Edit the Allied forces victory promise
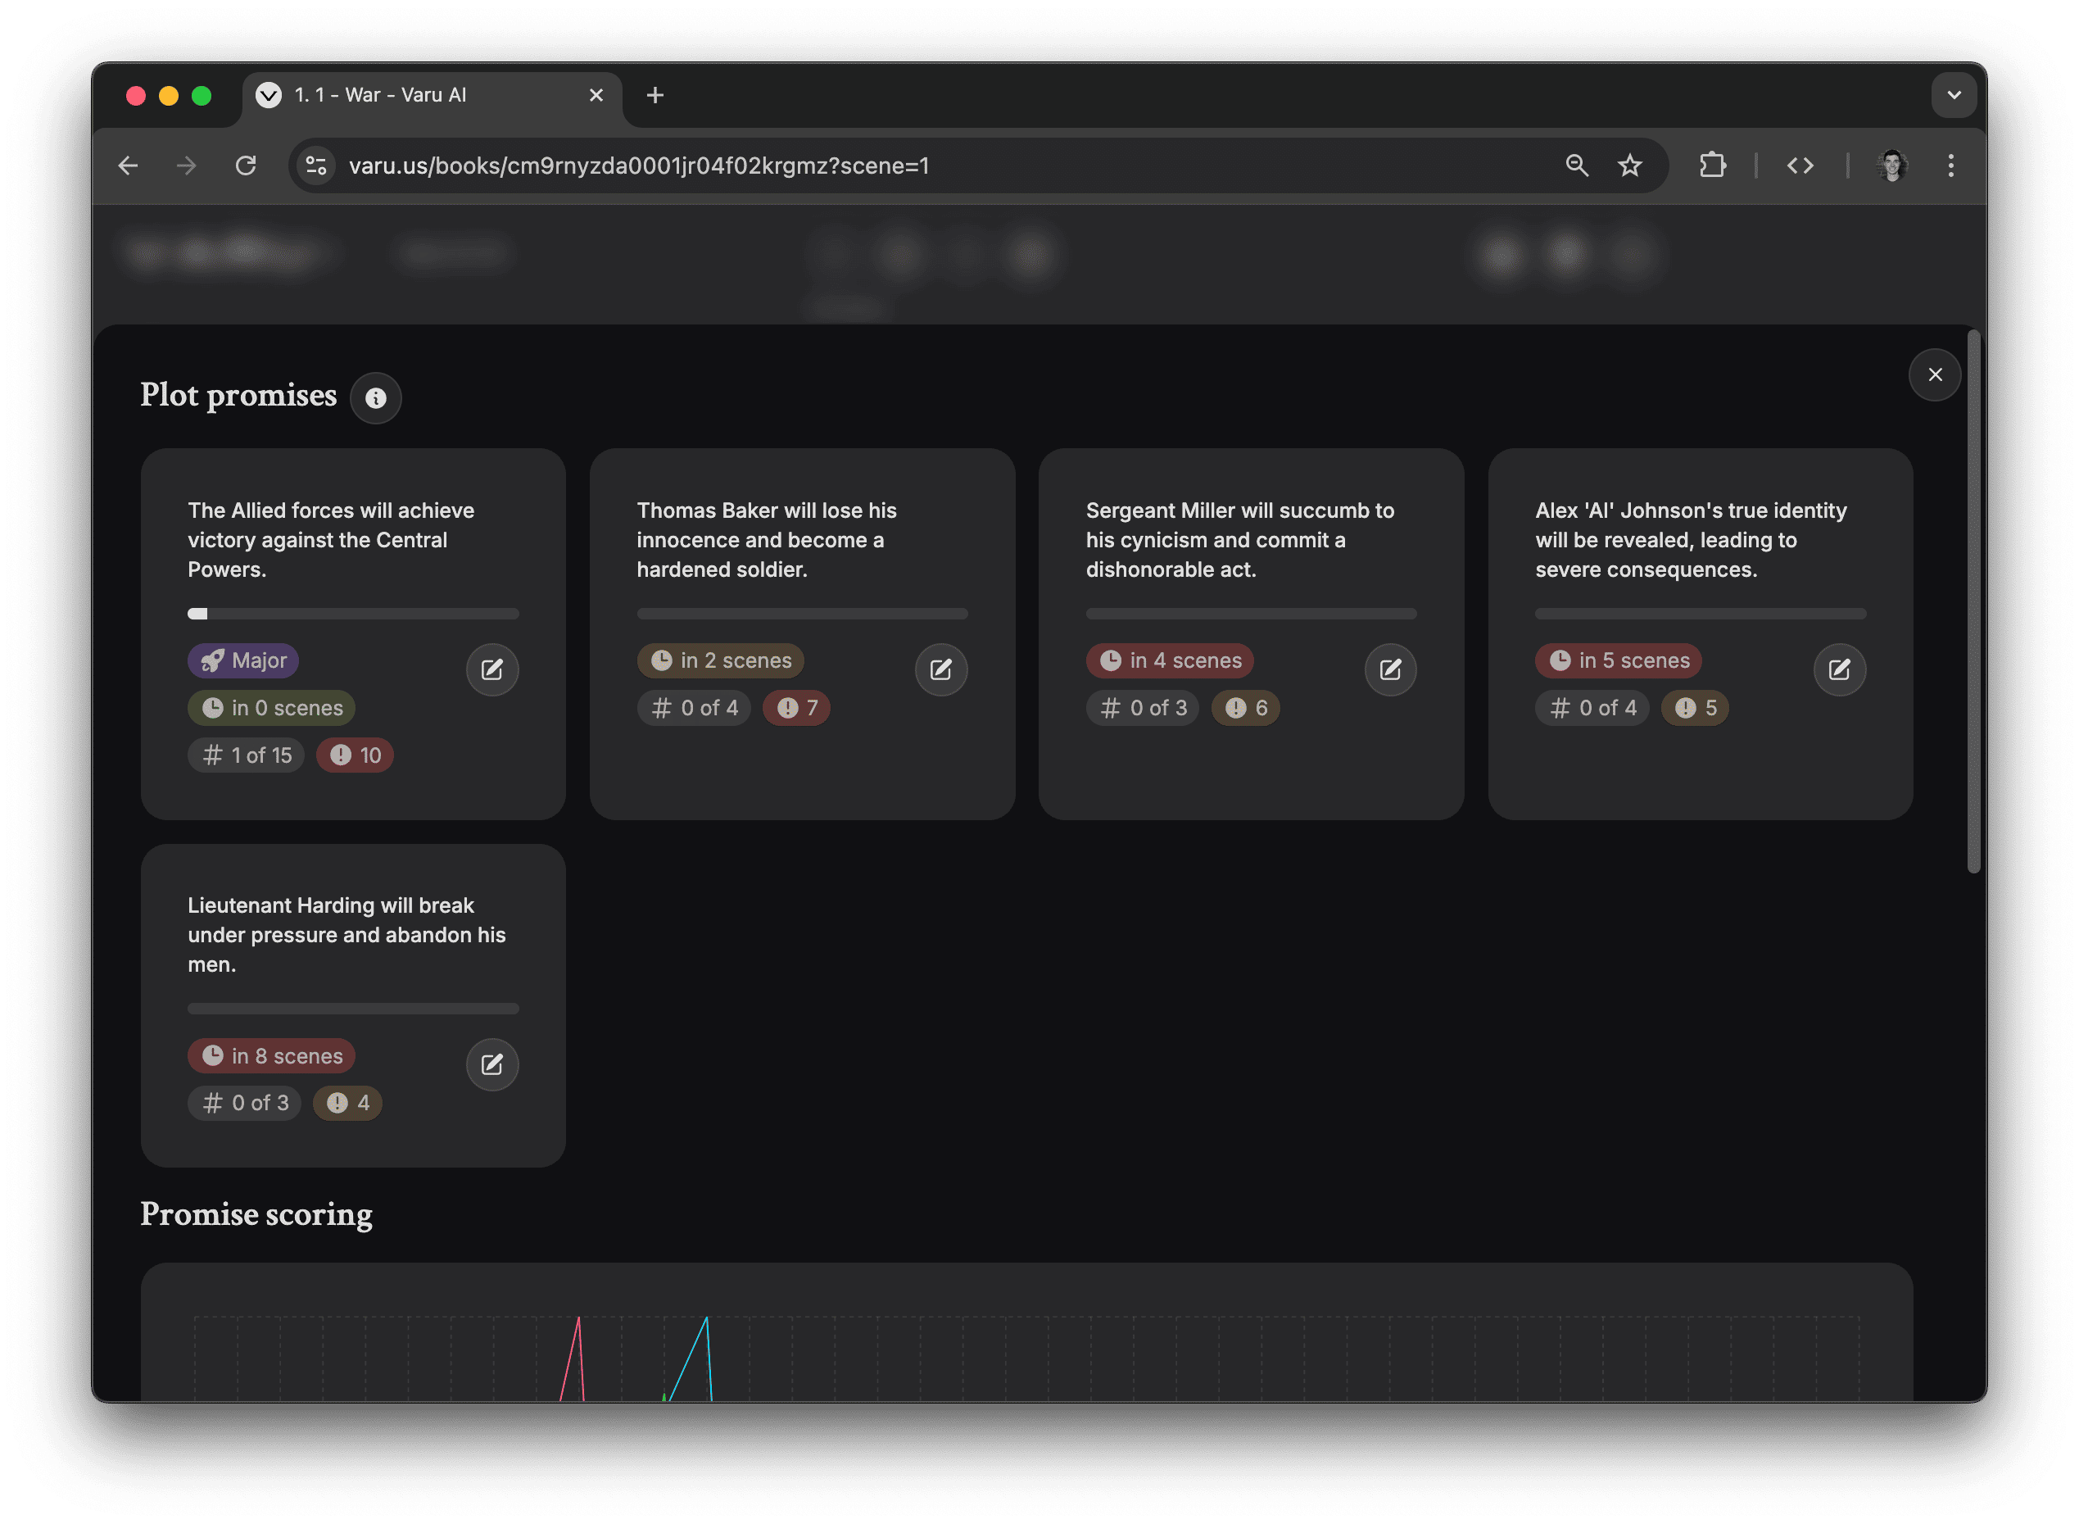2079x1524 pixels. 492,669
